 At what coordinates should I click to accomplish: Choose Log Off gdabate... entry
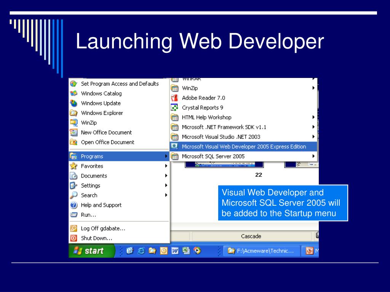[x=119, y=229]
